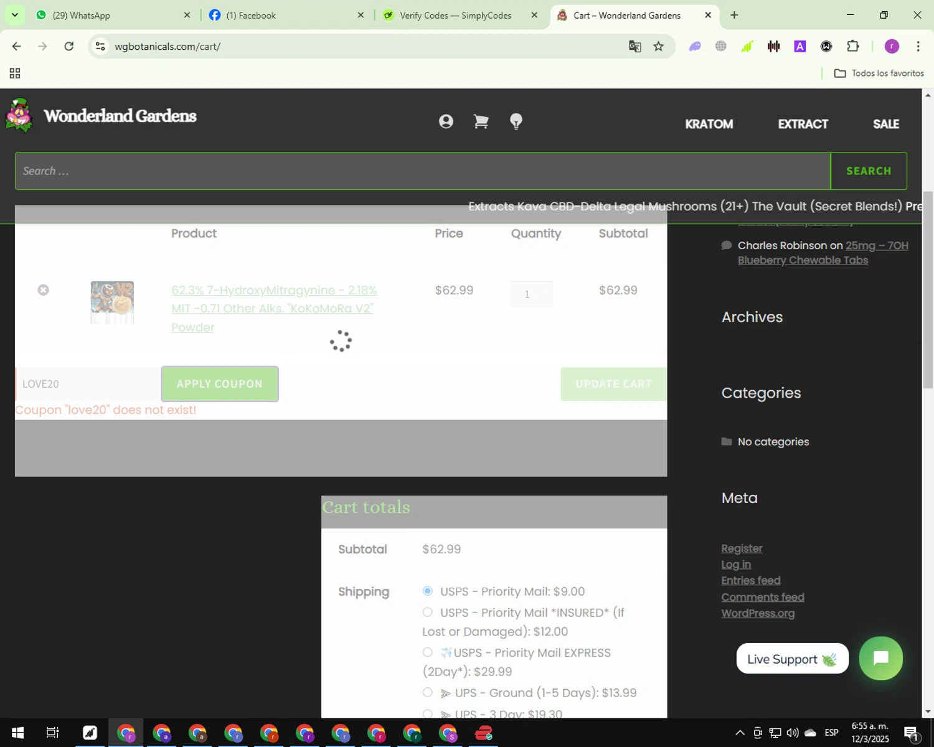Viewport: 934px width, 747px height.
Task: Click the purple A extension icon
Action: (x=800, y=46)
